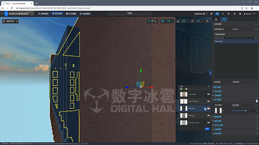Select the rotate gizmo tool

click(x=153, y=21)
